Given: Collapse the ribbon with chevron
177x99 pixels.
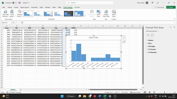Looking at the screenshot, I should point(175,19).
